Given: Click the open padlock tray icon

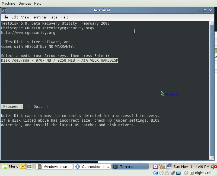Looking at the screenshot, I should (162, 166).
